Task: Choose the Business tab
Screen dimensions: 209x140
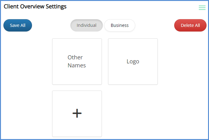Action: pyautogui.click(x=120, y=25)
